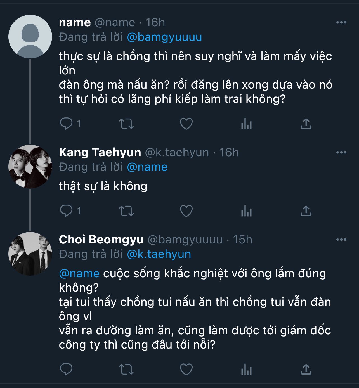
Task: Reply to Kang Taehyun's tweet
Action: coord(66,211)
